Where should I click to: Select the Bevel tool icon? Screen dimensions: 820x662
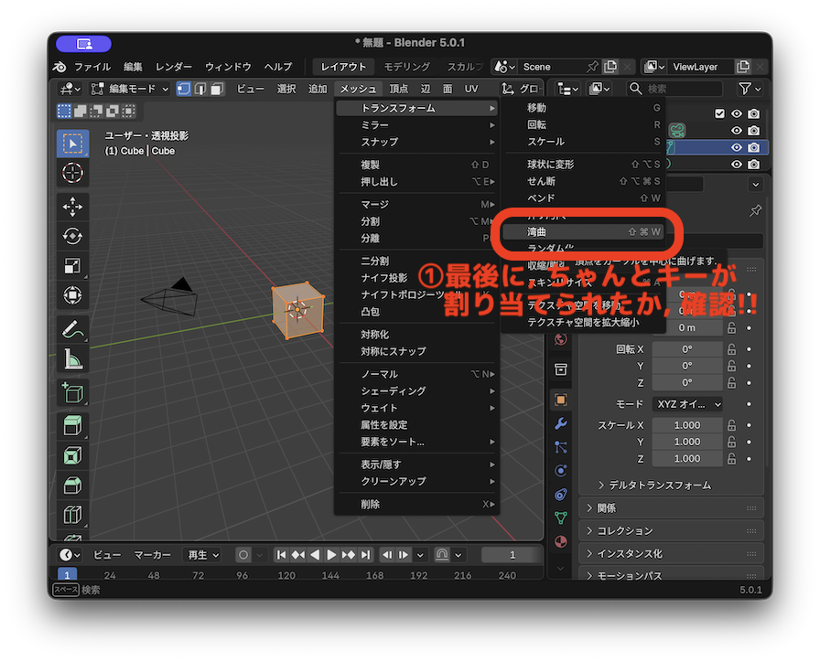pos(72,486)
